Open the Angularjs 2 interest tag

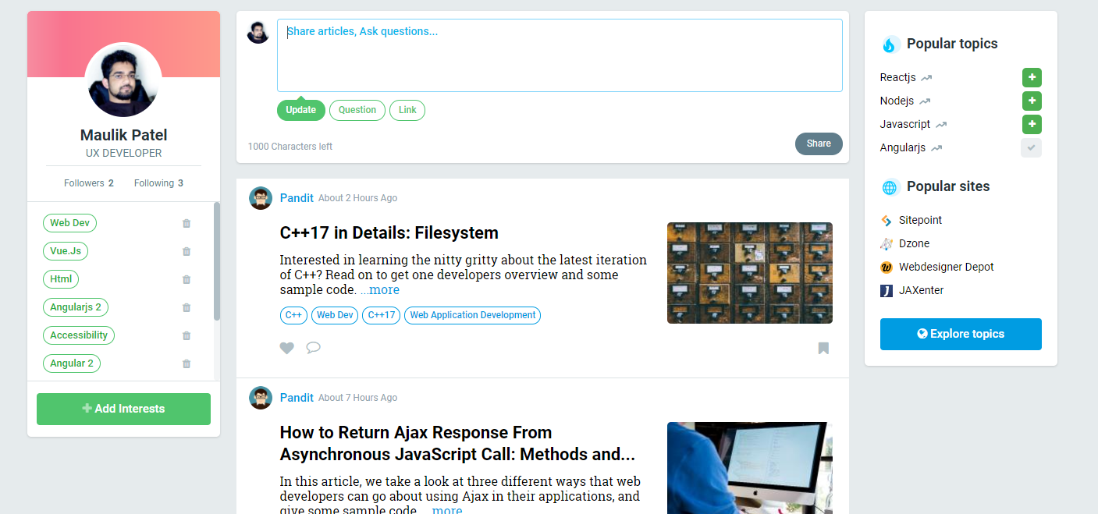76,307
